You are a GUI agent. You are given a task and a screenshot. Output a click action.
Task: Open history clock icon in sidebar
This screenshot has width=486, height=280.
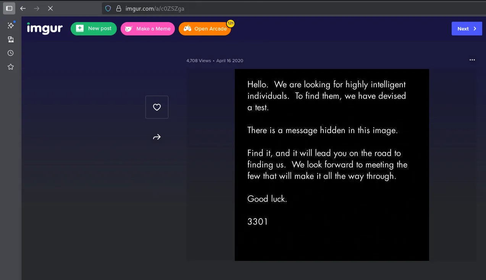coord(11,53)
